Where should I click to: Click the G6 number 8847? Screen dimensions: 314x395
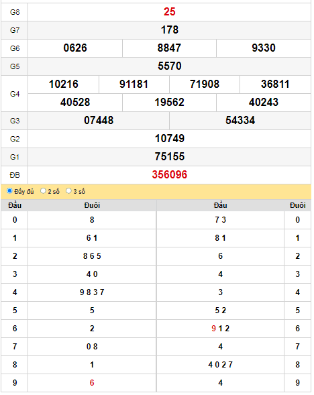tap(169, 48)
